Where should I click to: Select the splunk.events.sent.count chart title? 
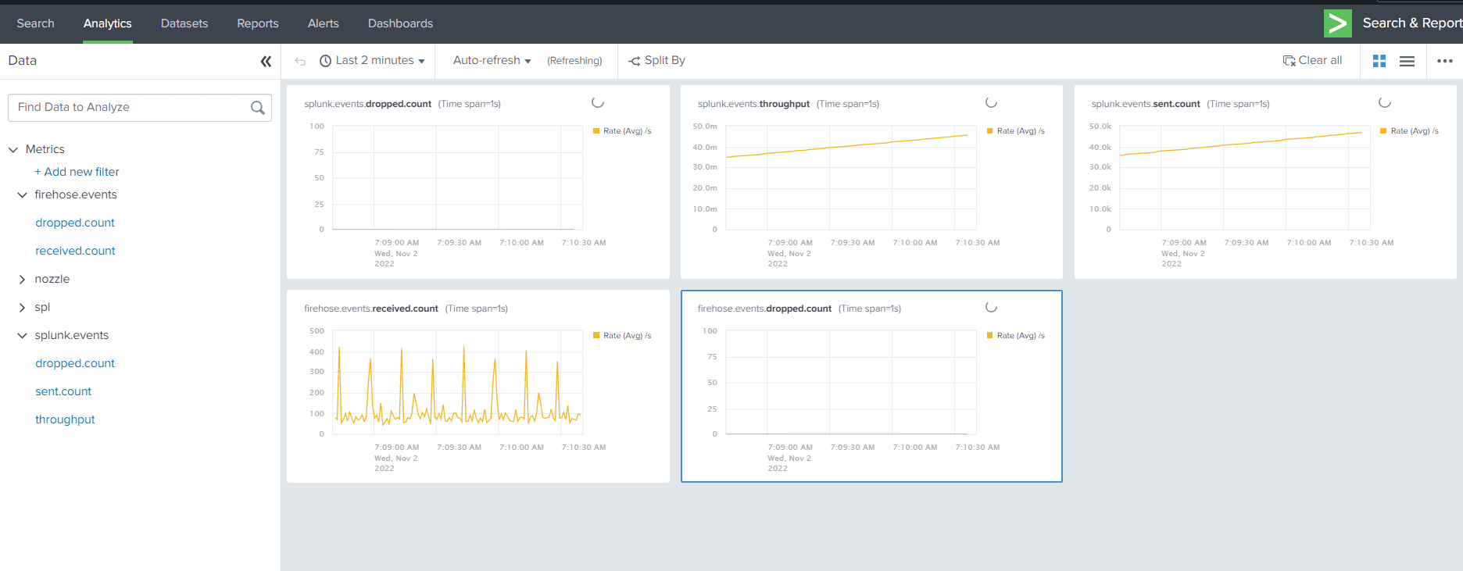click(1146, 104)
